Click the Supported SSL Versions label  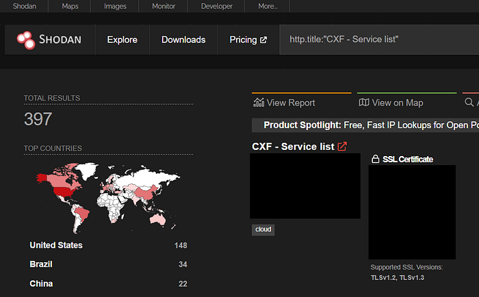click(406, 268)
